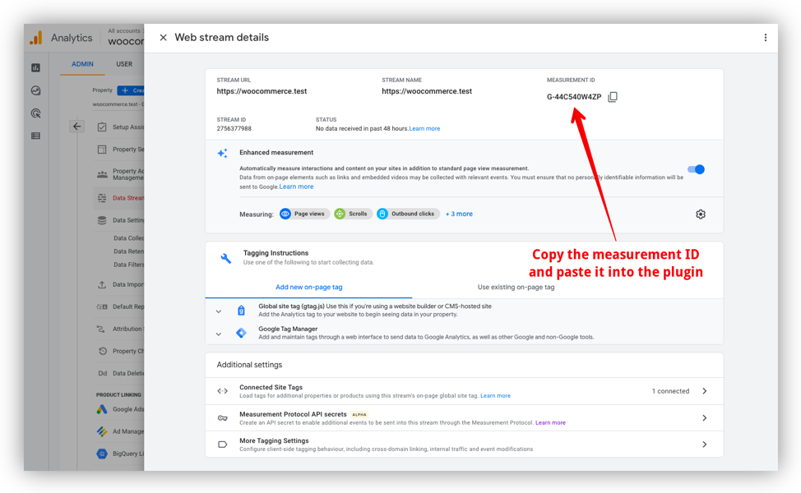801x493 pixels.
Task: Open Learn more in Connected Site Tags
Action: click(x=495, y=396)
